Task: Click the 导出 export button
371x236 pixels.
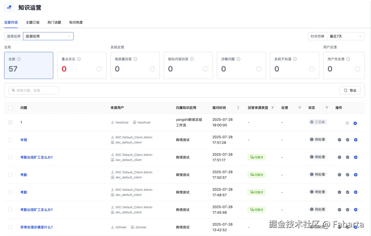Action: coord(350,90)
